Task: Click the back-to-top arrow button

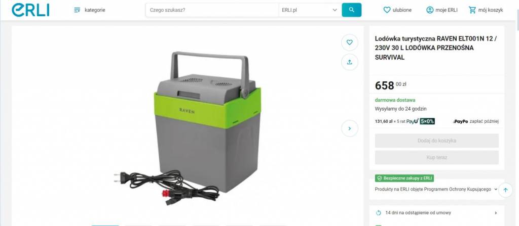Action: point(505,190)
